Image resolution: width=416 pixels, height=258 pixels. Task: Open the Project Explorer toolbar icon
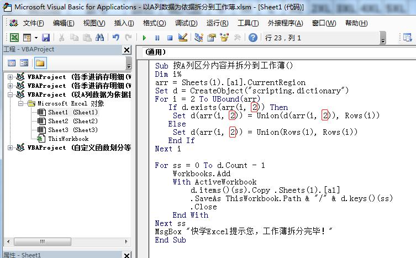tap(199, 38)
